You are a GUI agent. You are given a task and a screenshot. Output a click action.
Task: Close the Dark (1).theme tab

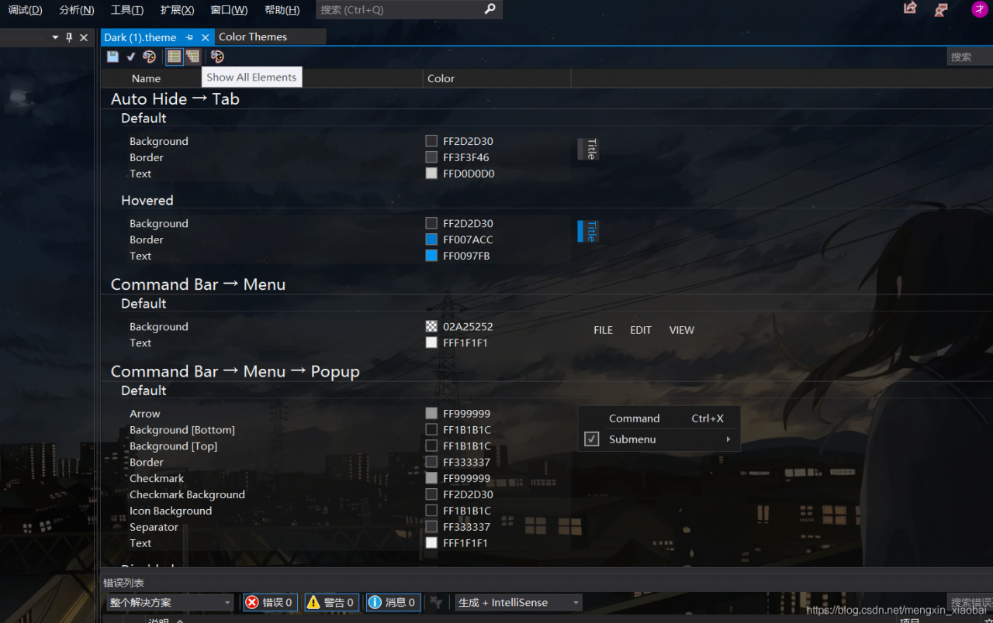point(205,37)
